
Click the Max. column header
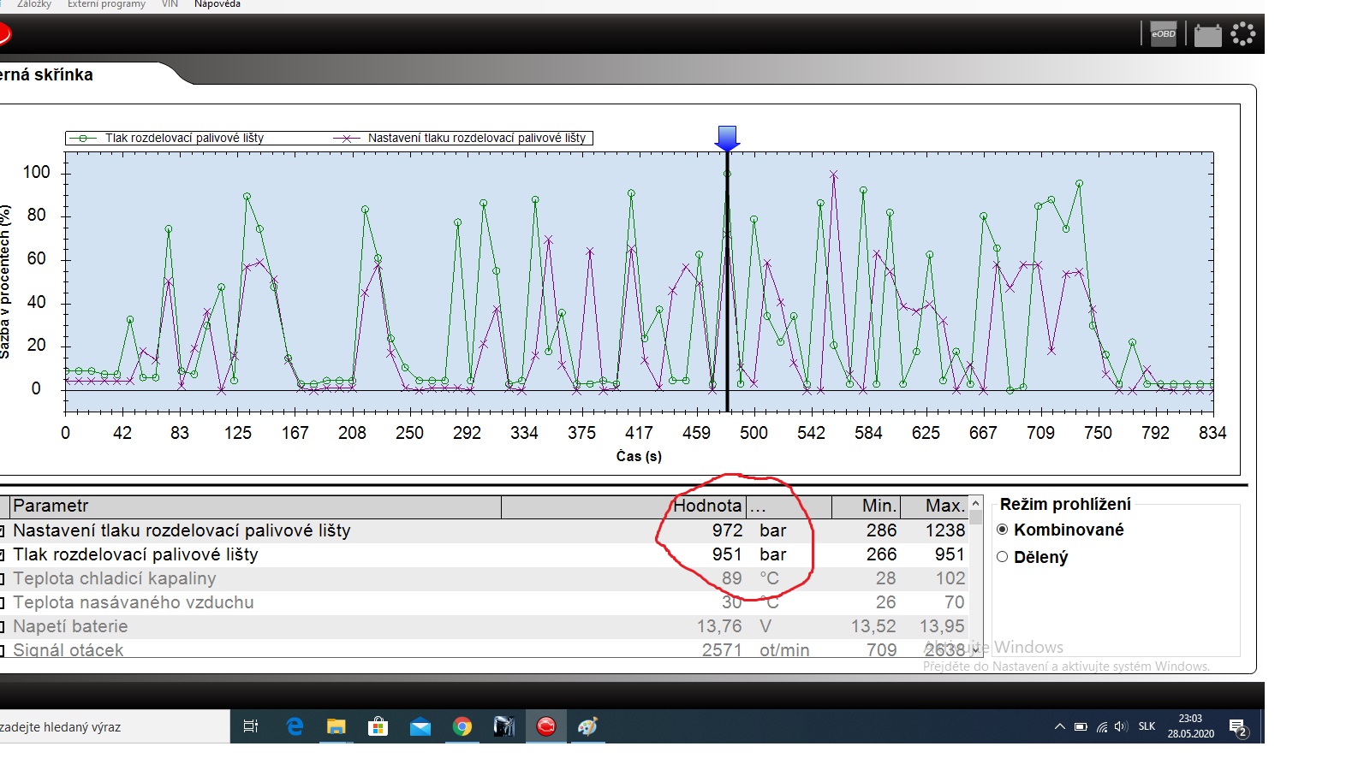[944, 506]
